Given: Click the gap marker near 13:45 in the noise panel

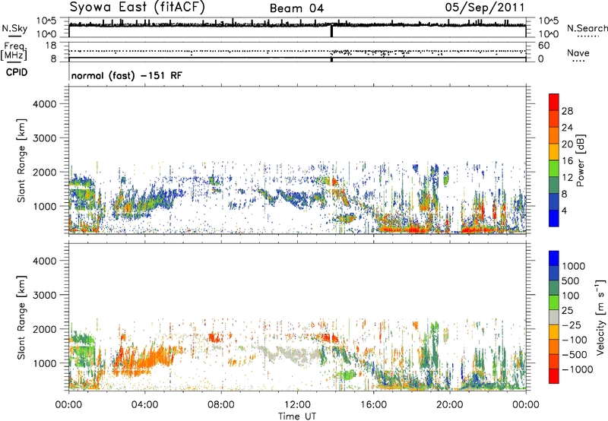Looking at the screenshot, I should point(331,31).
